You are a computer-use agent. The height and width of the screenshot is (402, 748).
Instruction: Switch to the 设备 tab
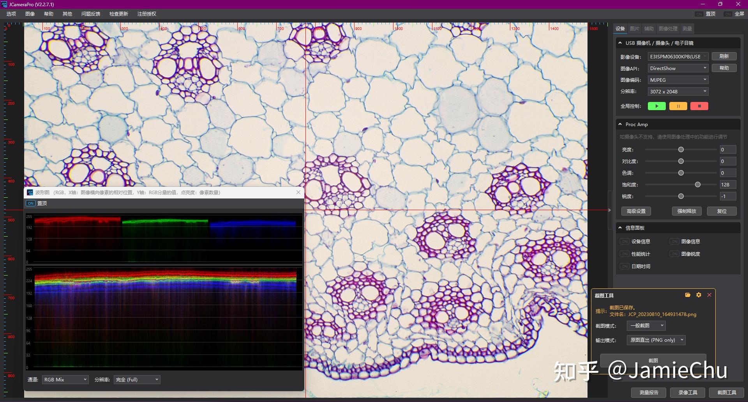point(620,28)
